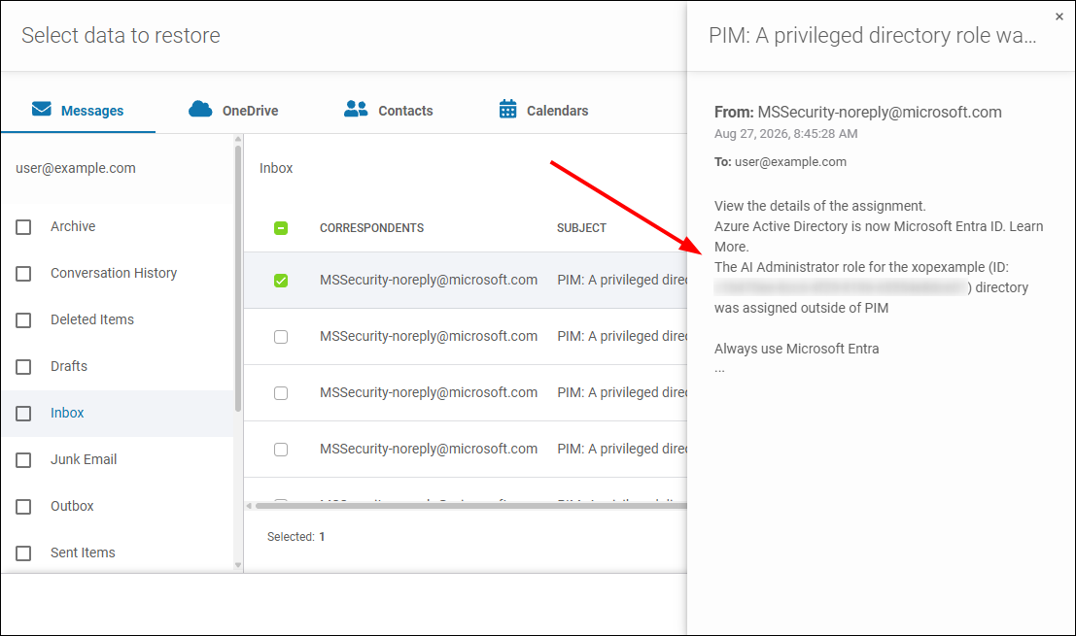
Task: Check the fourth message row checkbox
Action: point(281,449)
